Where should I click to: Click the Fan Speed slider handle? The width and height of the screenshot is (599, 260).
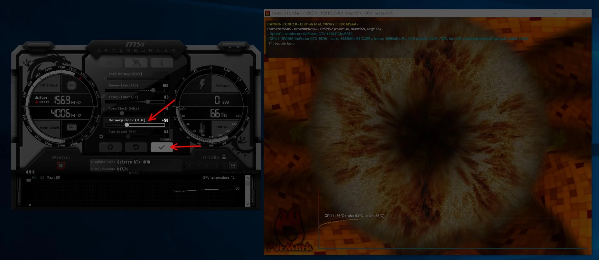(x=128, y=136)
